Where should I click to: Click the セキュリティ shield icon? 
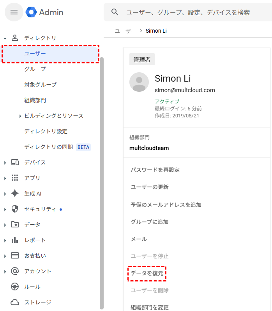(15, 209)
